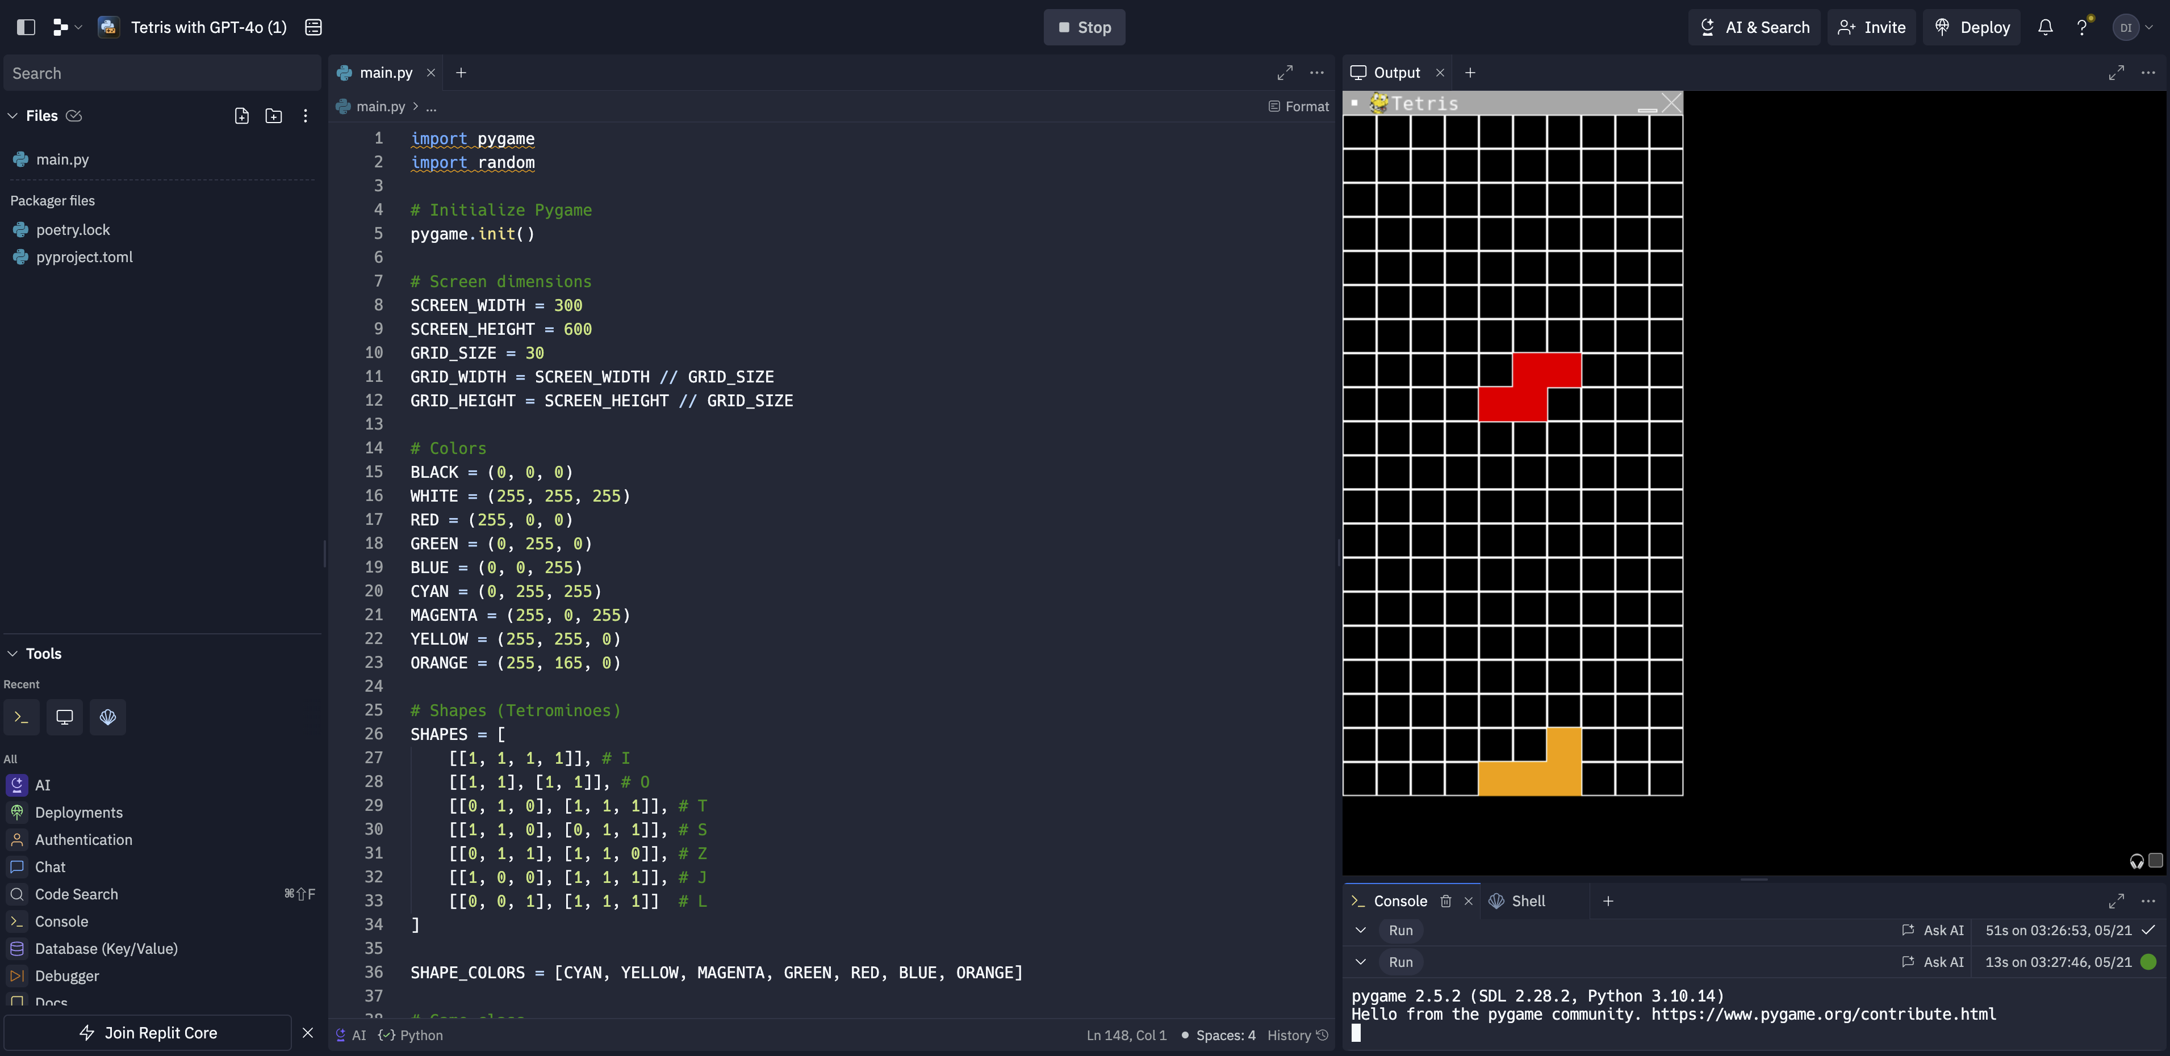The image size is (2170, 1056).
Task: Collapse the first Run entry chevron
Action: click(1361, 931)
